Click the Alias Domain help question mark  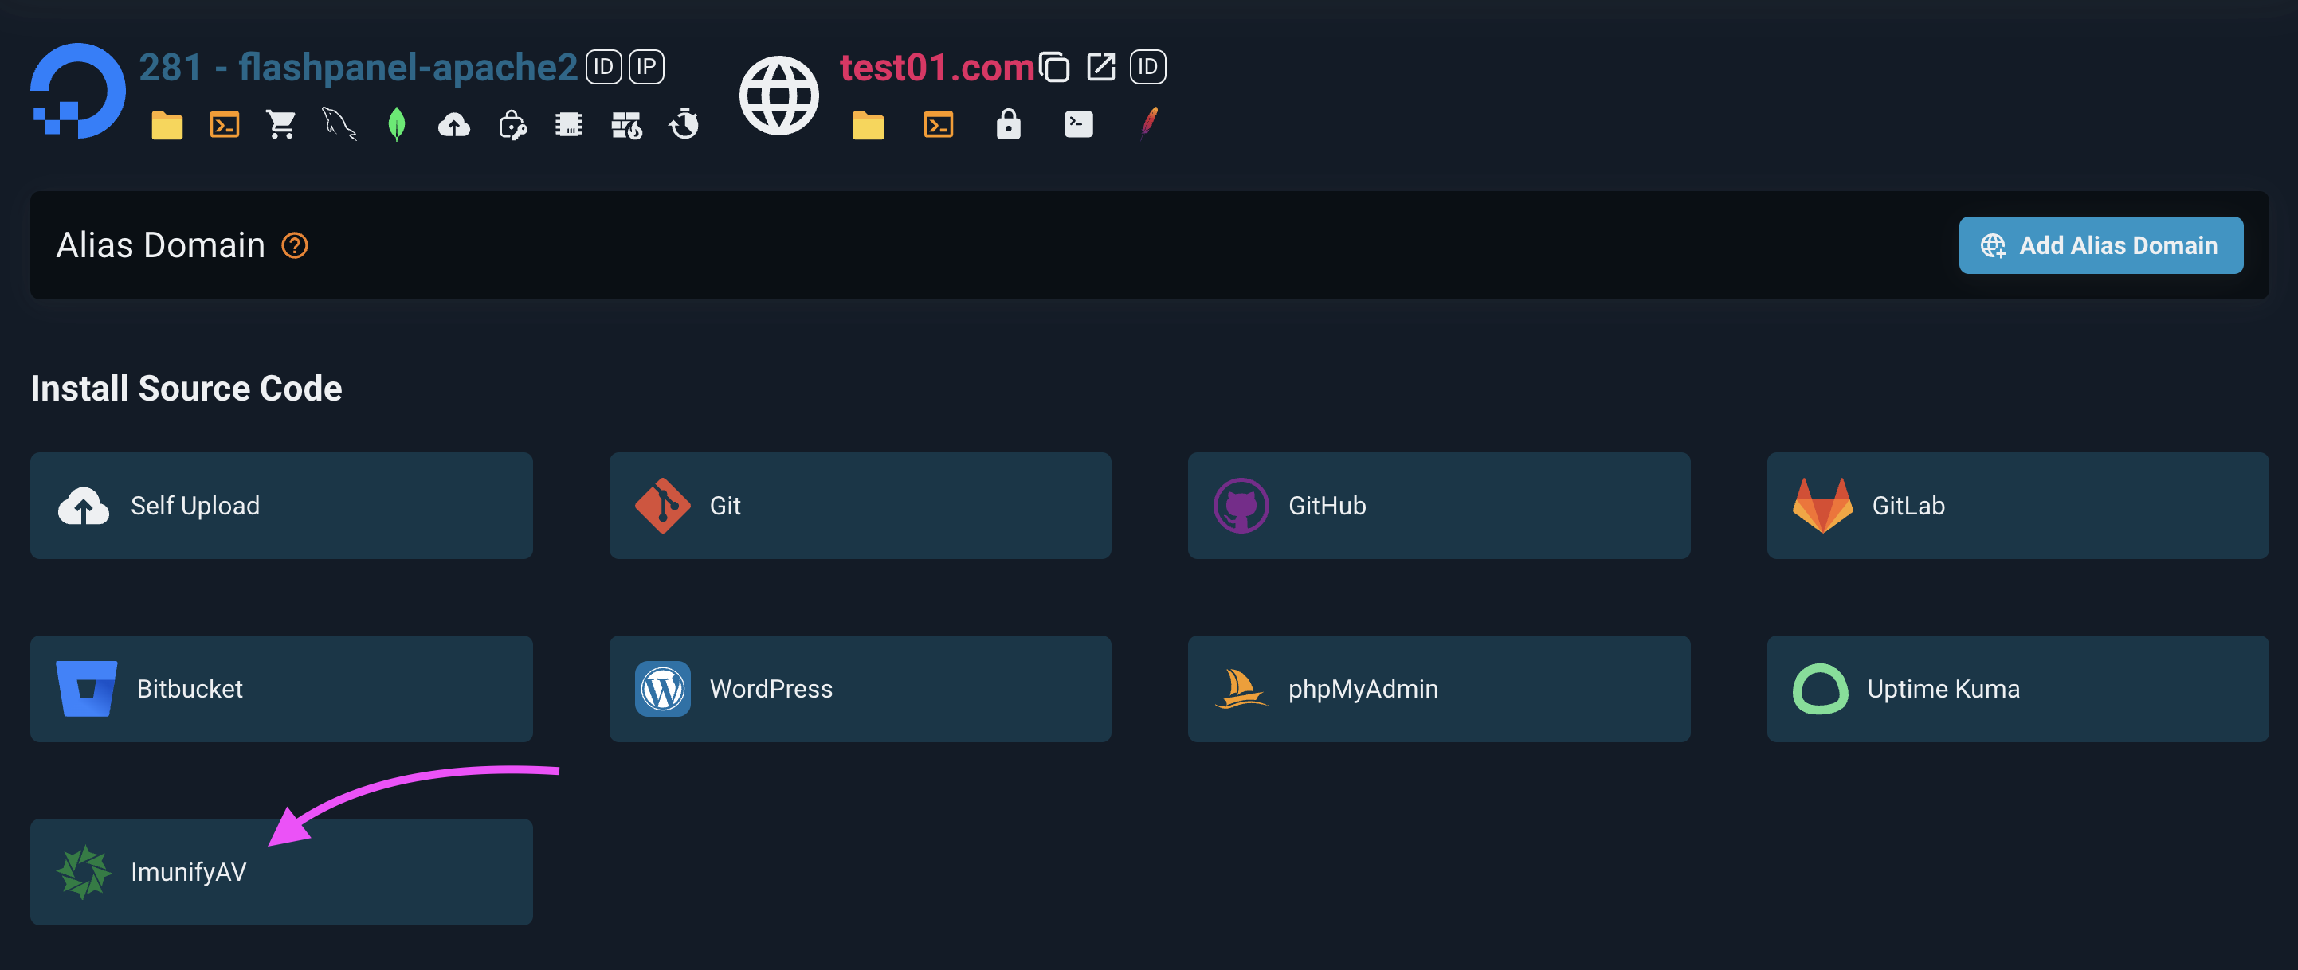(294, 245)
